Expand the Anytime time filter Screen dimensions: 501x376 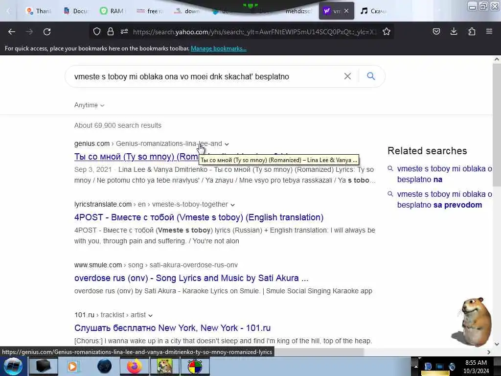tap(89, 105)
